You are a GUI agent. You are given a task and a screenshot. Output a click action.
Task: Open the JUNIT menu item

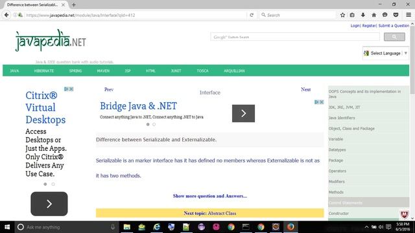(x=176, y=71)
